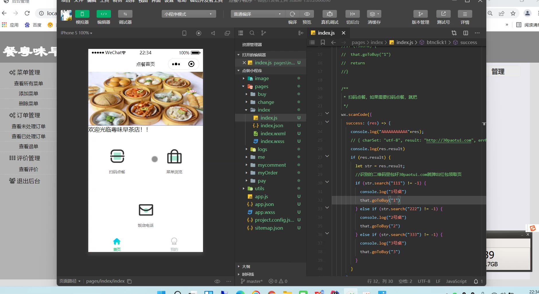Open the mini program mode (小程序模式) dropdown
The image size is (539, 294).
pyautogui.click(x=188, y=14)
